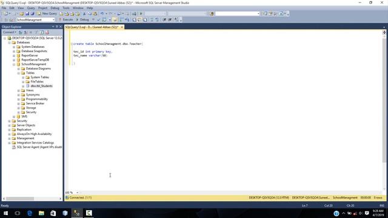Click the Increase Indent icon
388x218 pixels.
(x=170, y=19)
